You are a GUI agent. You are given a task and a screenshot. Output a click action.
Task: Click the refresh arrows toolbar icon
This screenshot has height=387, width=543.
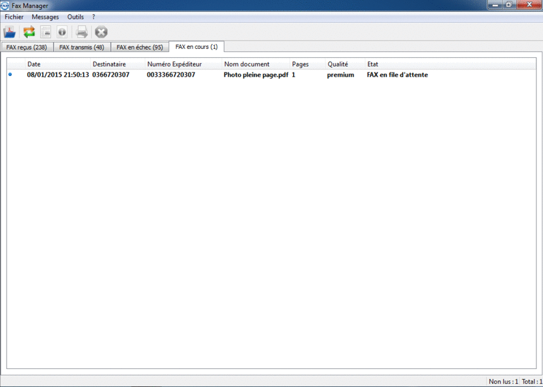tap(29, 32)
